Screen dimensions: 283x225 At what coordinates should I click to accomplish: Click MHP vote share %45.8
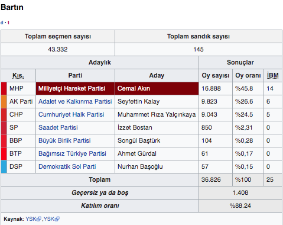(244, 88)
